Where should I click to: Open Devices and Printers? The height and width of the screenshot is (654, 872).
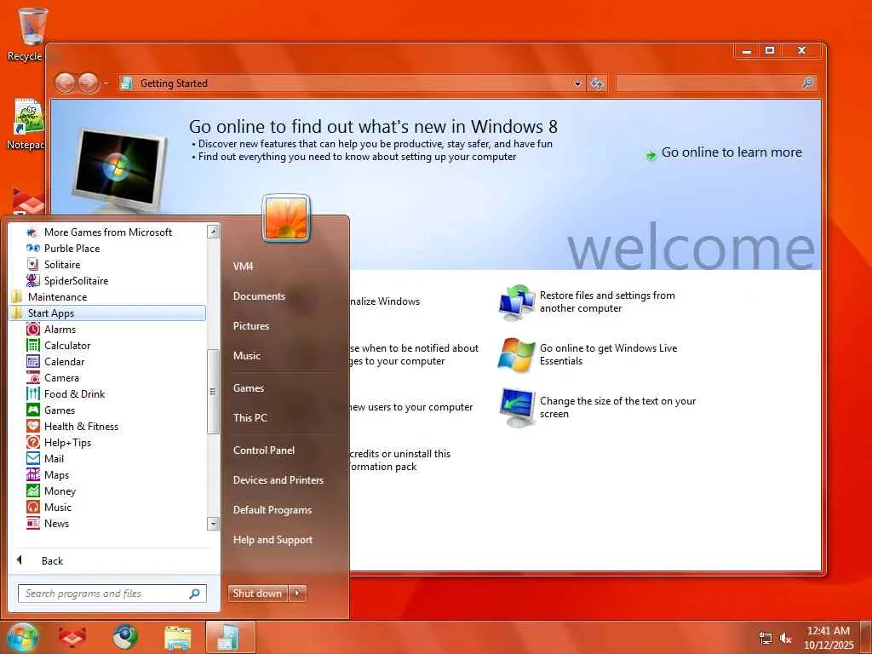(x=278, y=479)
